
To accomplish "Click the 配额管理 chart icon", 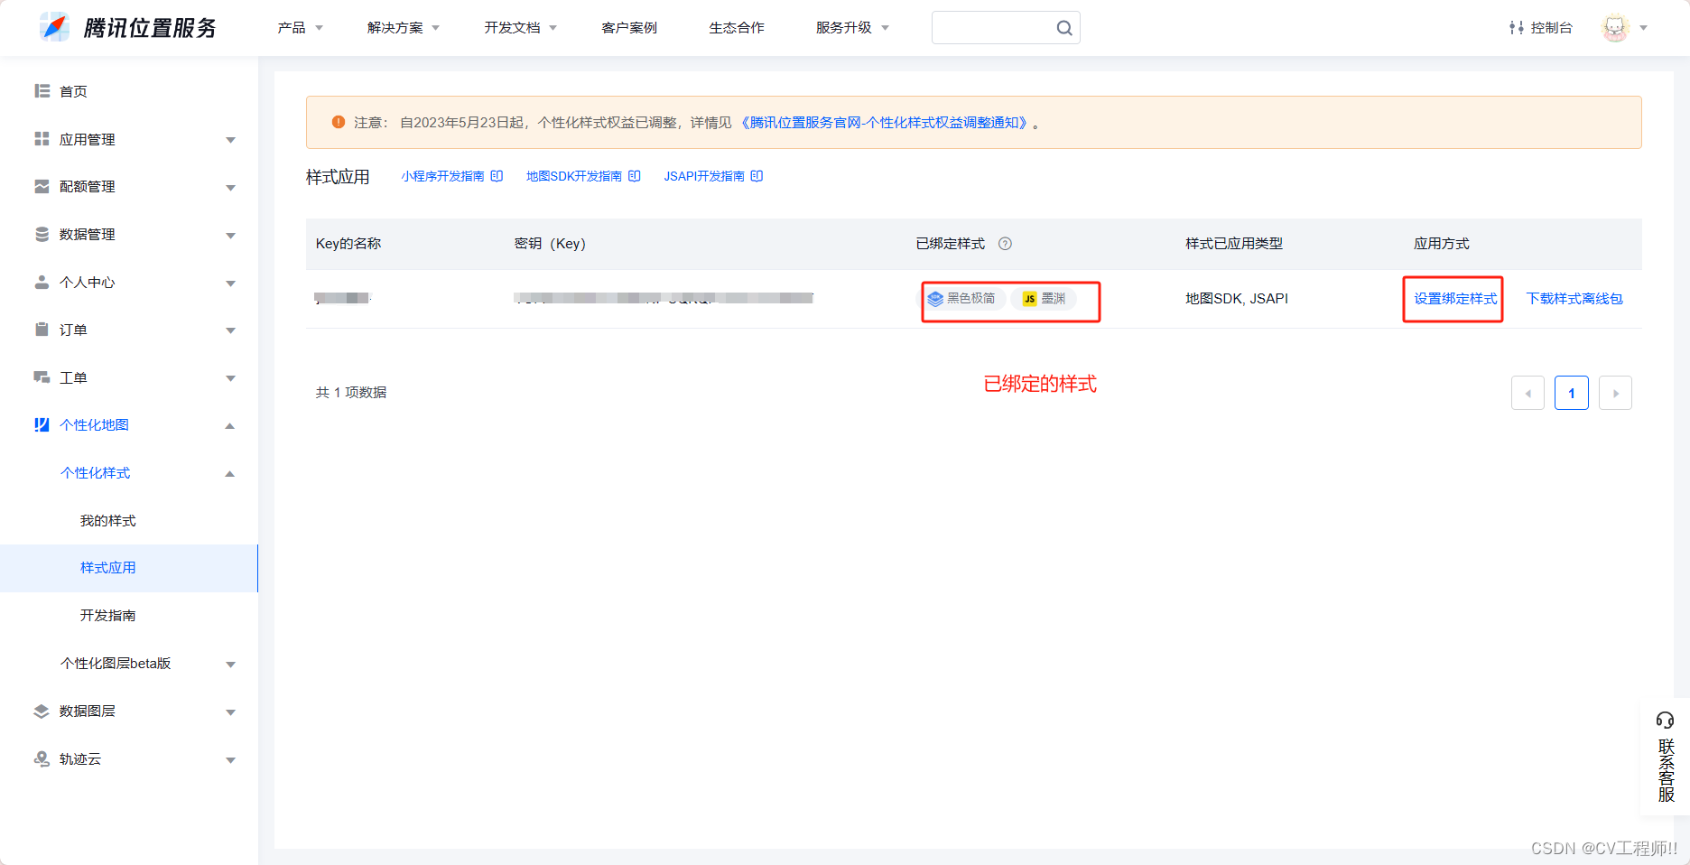I will point(42,187).
